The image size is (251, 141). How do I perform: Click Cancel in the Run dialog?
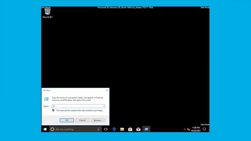pyautogui.click(x=82, y=120)
